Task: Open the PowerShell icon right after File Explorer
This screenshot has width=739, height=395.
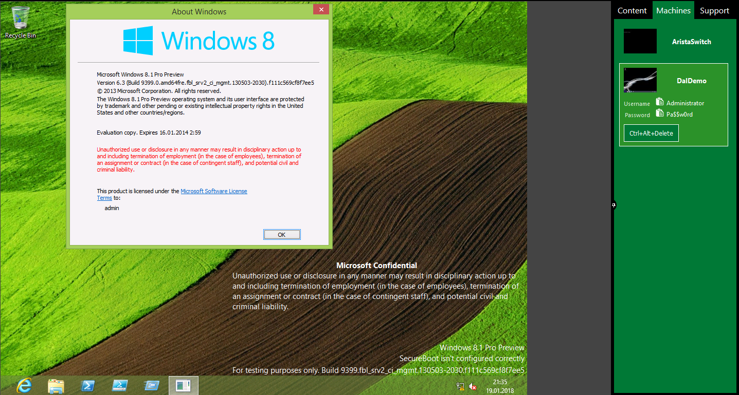Action: pyautogui.click(x=88, y=385)
